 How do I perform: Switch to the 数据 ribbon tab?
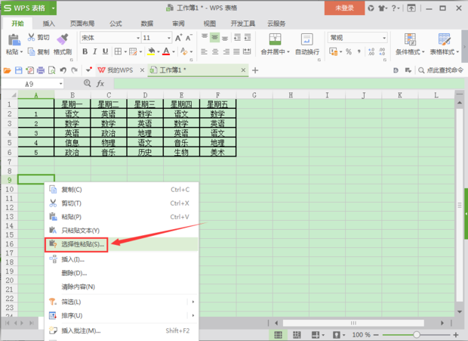click(x=147, y=23)
